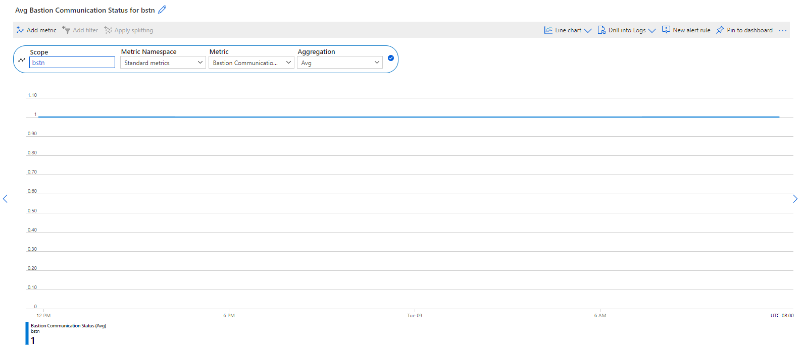
Task: Open the Metric Namespace dropdown
Action: pyautogui.click(x=163, y=63)
